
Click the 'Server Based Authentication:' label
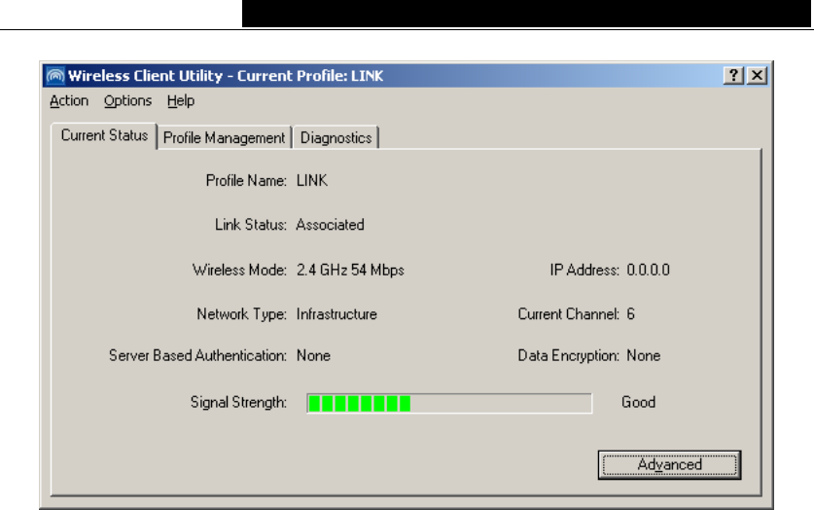pos(197,356)
